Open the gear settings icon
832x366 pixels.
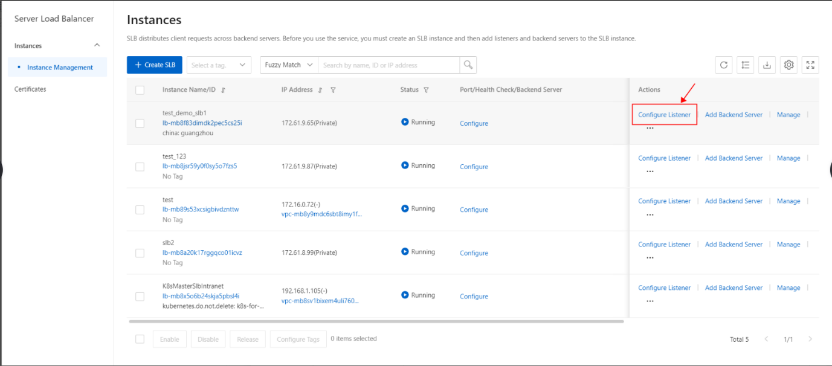(788, 65)
